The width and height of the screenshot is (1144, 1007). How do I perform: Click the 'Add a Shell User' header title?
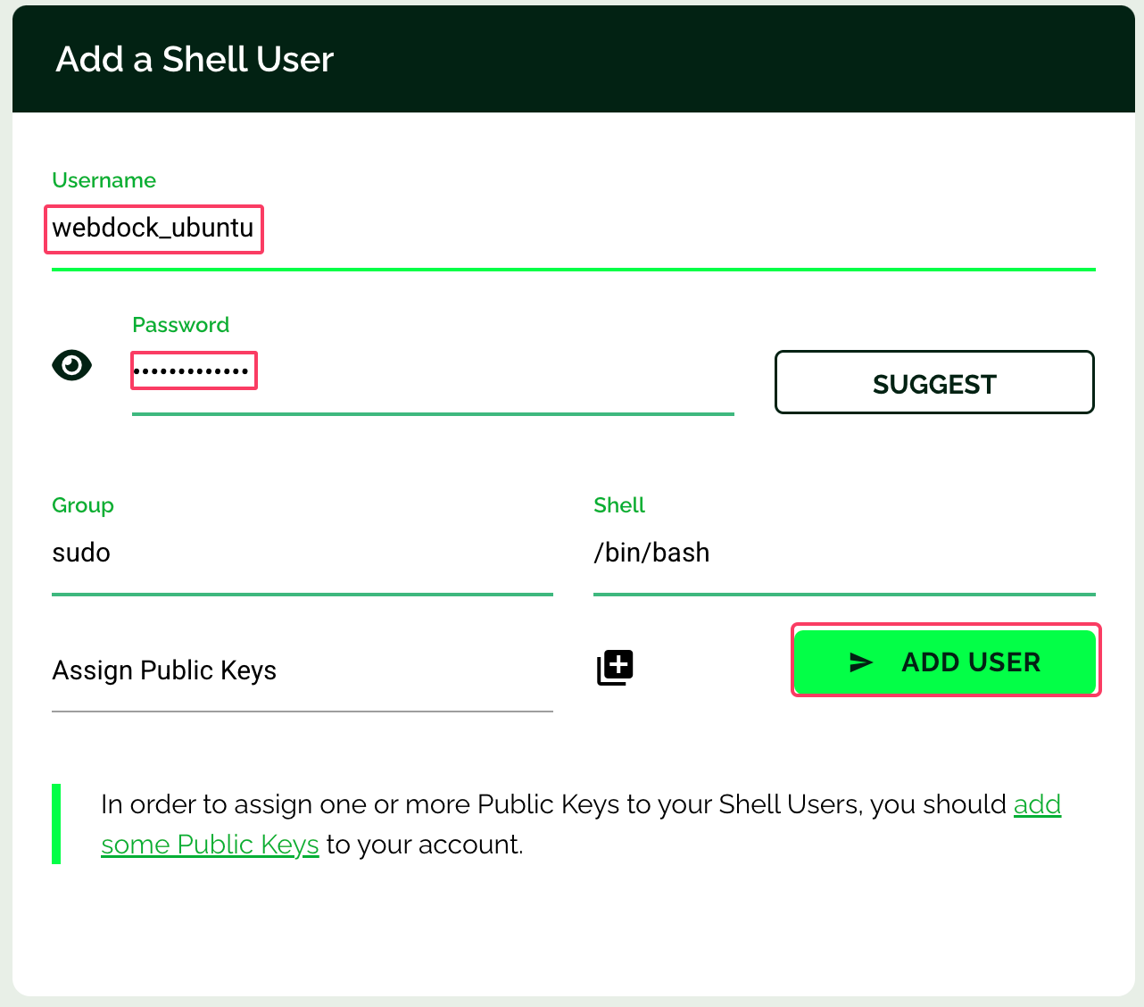click(x=195, y=60)
